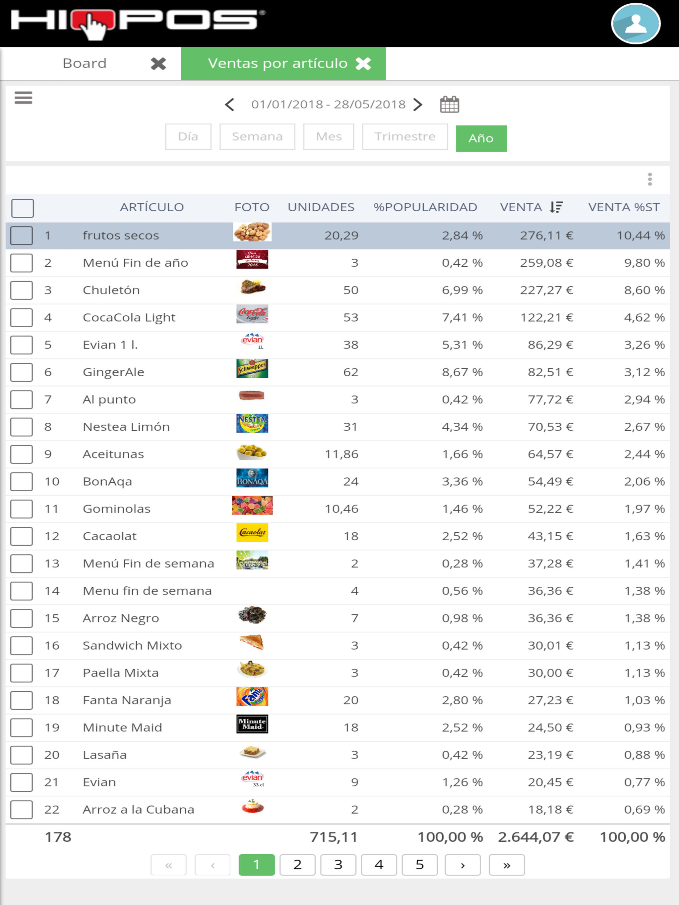679x905 pixels.
Task: Select the Lasaña article name
Action: point(105,755)
